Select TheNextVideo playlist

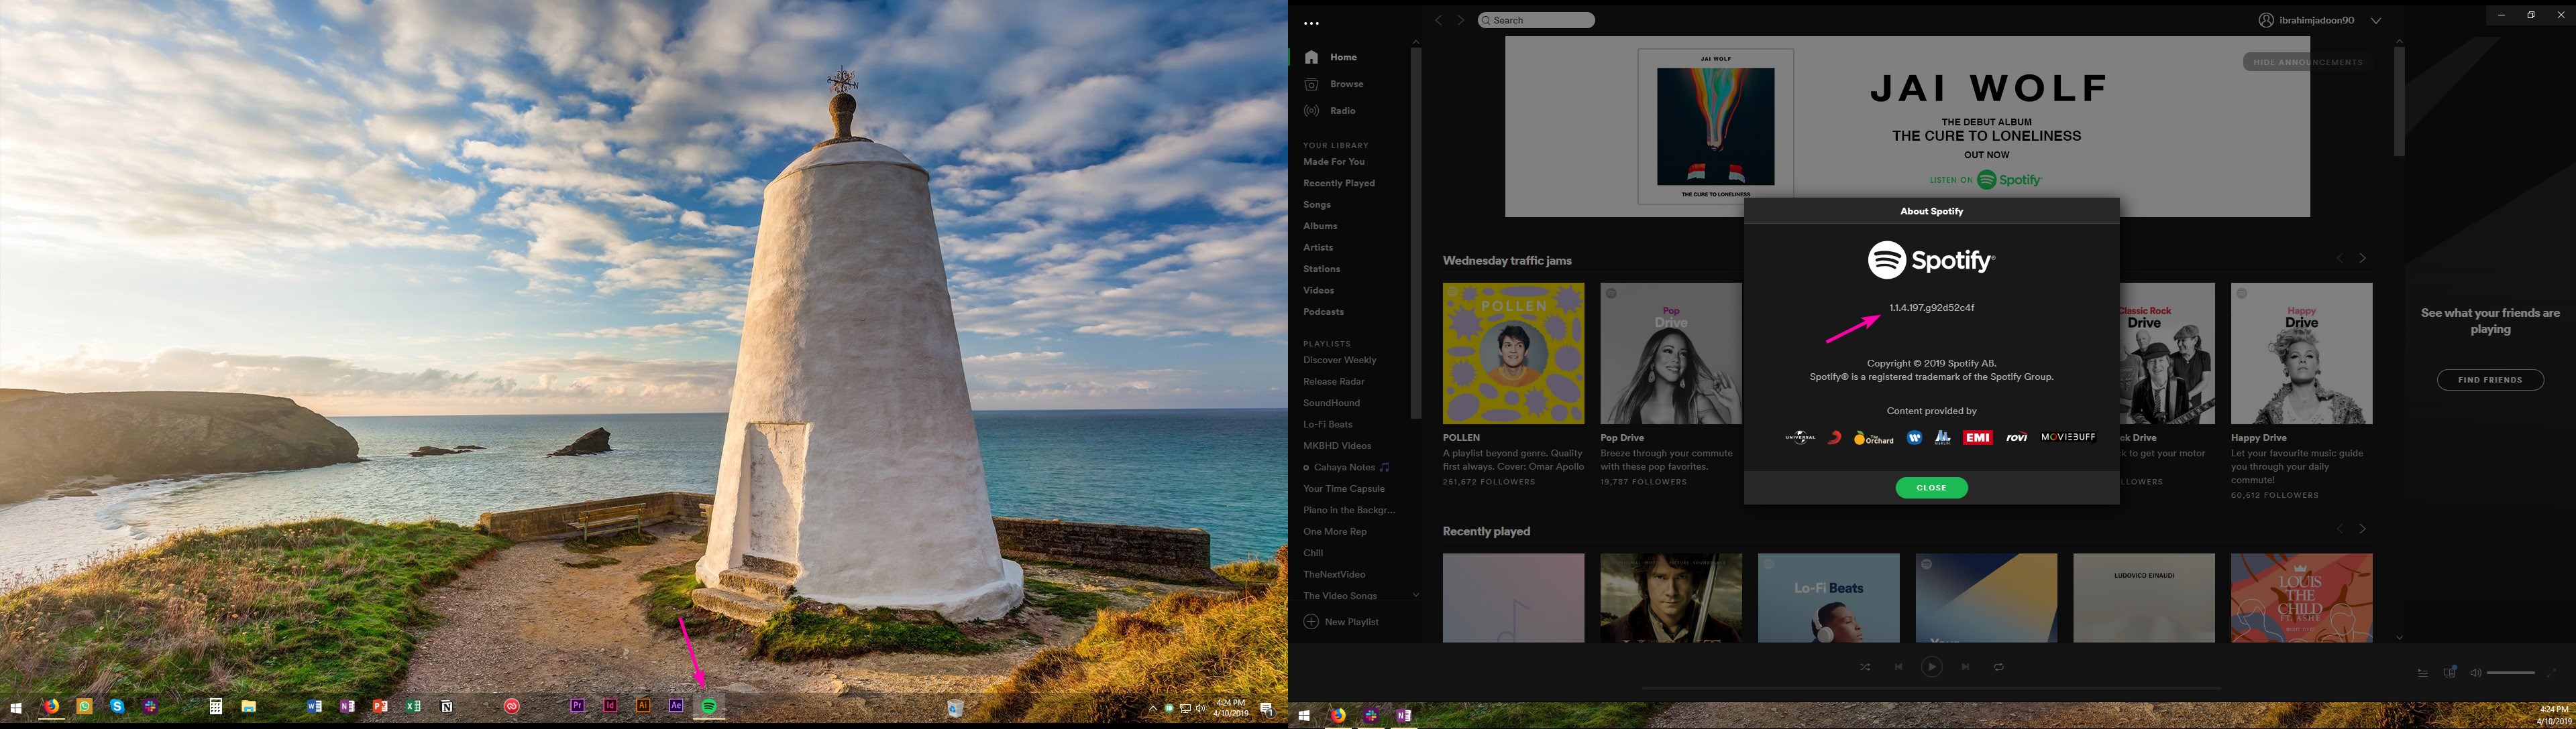[1334, 575]
